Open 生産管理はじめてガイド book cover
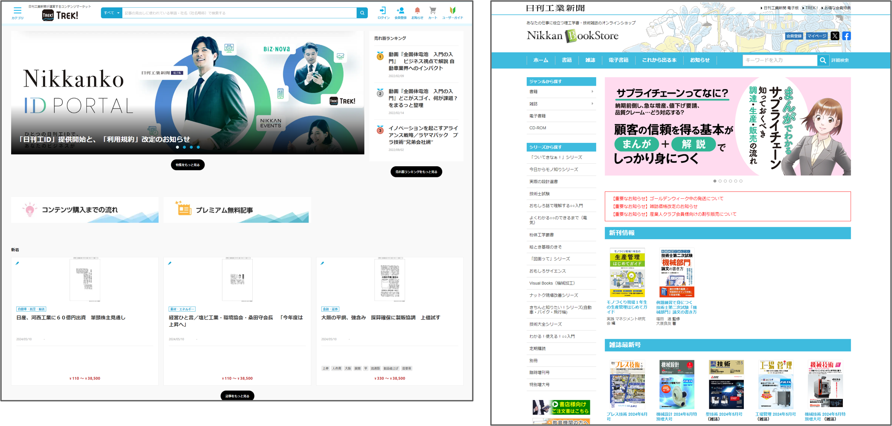This screenshot has height=426, width=892. tap(627, 272)
